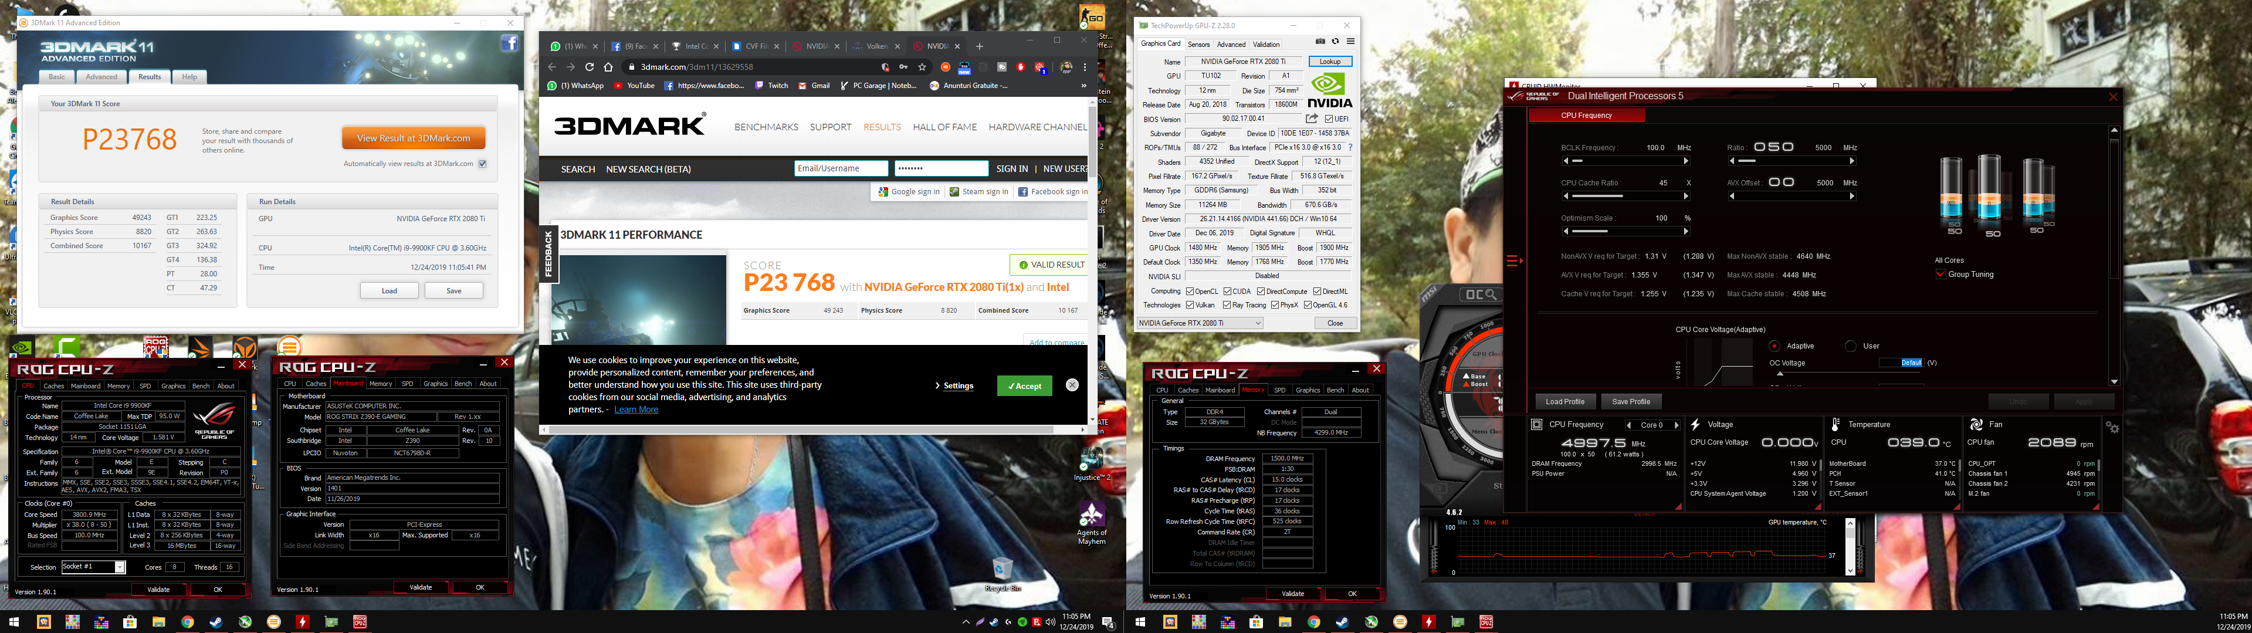Click ROG CPU-Z icon in left taskbar
The width and height of the screenshot is (2252, 633).
(x=360, y=622)
